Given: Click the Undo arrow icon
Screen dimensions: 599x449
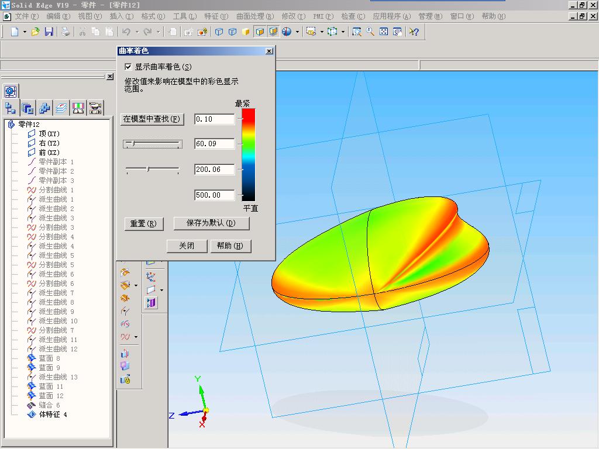Looking at the screenshot, I should (126, 32).
